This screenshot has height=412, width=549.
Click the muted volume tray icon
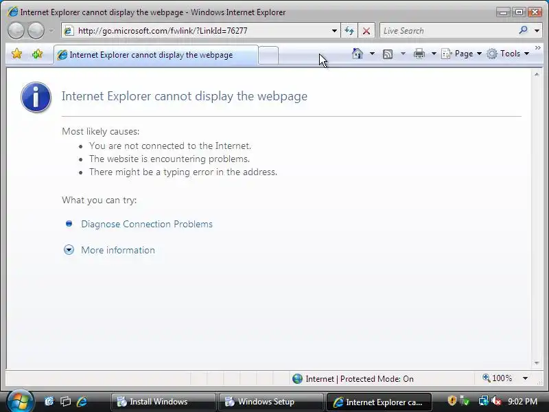click(496, 400)
